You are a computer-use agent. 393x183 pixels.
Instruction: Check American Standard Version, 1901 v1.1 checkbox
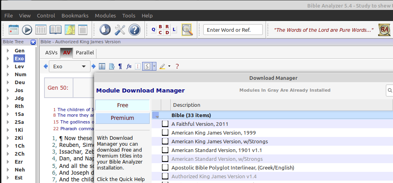(165, 150)
